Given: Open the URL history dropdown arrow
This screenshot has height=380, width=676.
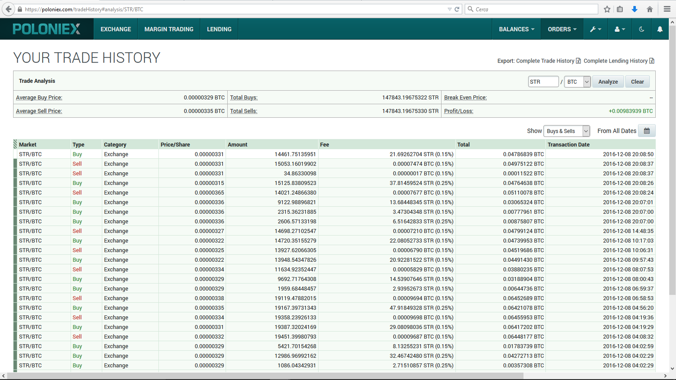Looking at the screenshot, I should [x=450, y=9].
